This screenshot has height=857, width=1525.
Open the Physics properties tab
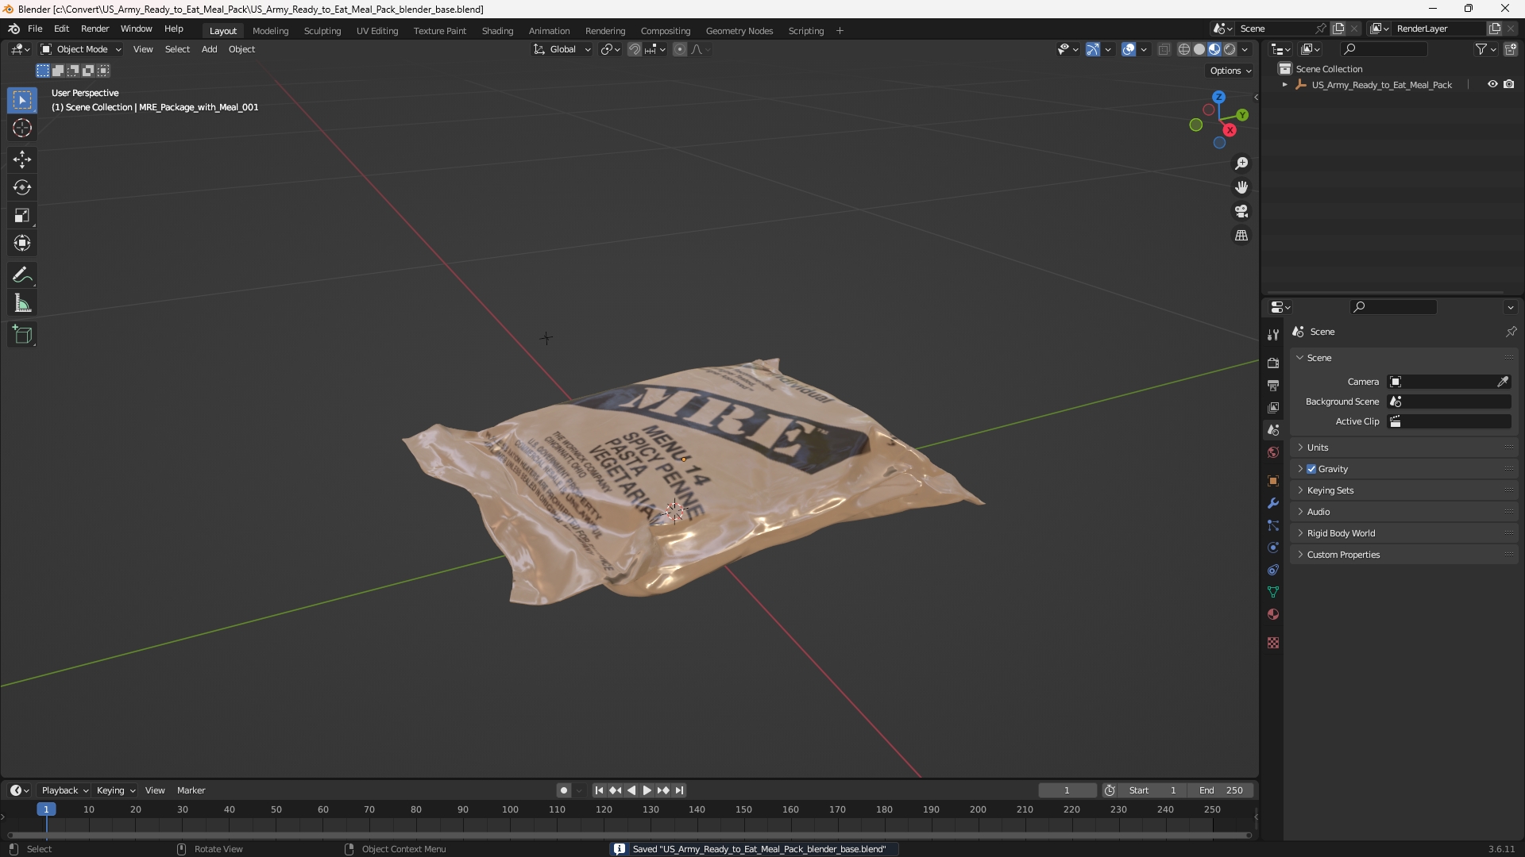[x=1273, y=548]
